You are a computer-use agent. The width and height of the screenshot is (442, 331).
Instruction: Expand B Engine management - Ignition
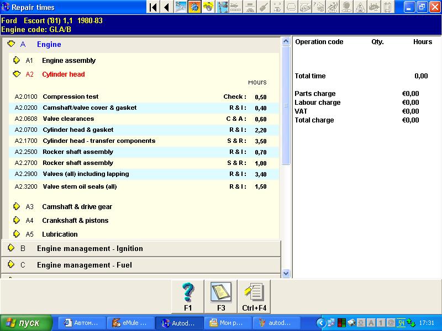[11, 248]
